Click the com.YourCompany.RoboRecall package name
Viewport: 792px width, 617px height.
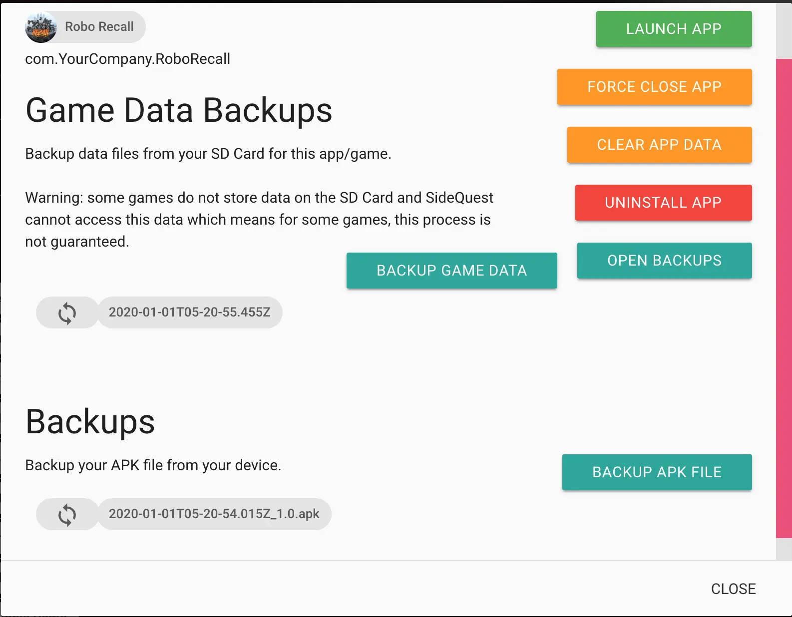(x=128, y=59)
